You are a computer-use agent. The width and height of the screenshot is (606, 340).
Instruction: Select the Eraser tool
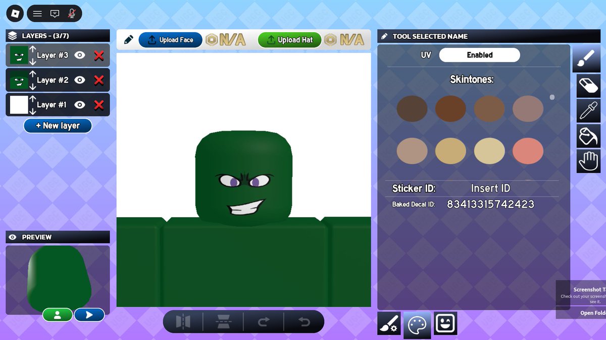coord(588,85)
